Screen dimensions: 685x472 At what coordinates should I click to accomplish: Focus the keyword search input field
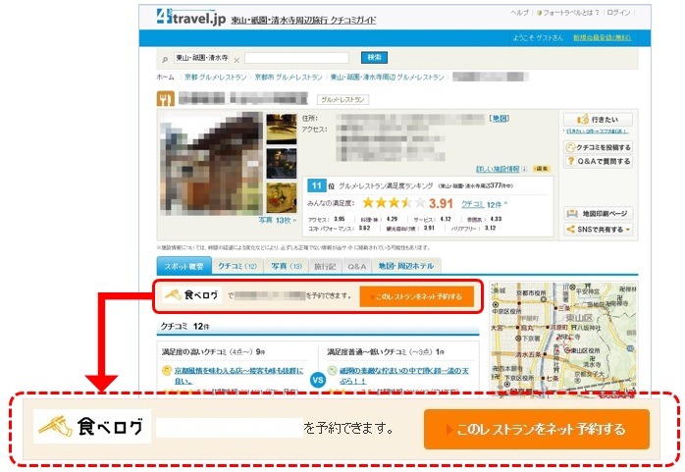(297, 58)
